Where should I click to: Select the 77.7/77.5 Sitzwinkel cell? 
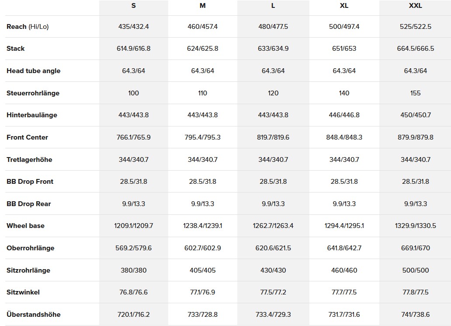[344, 292]
